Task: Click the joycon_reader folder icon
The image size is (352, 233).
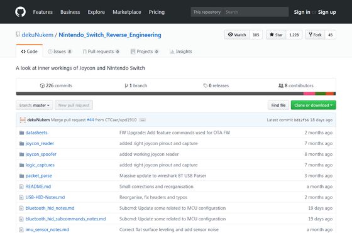Action: tap(21, 144)
